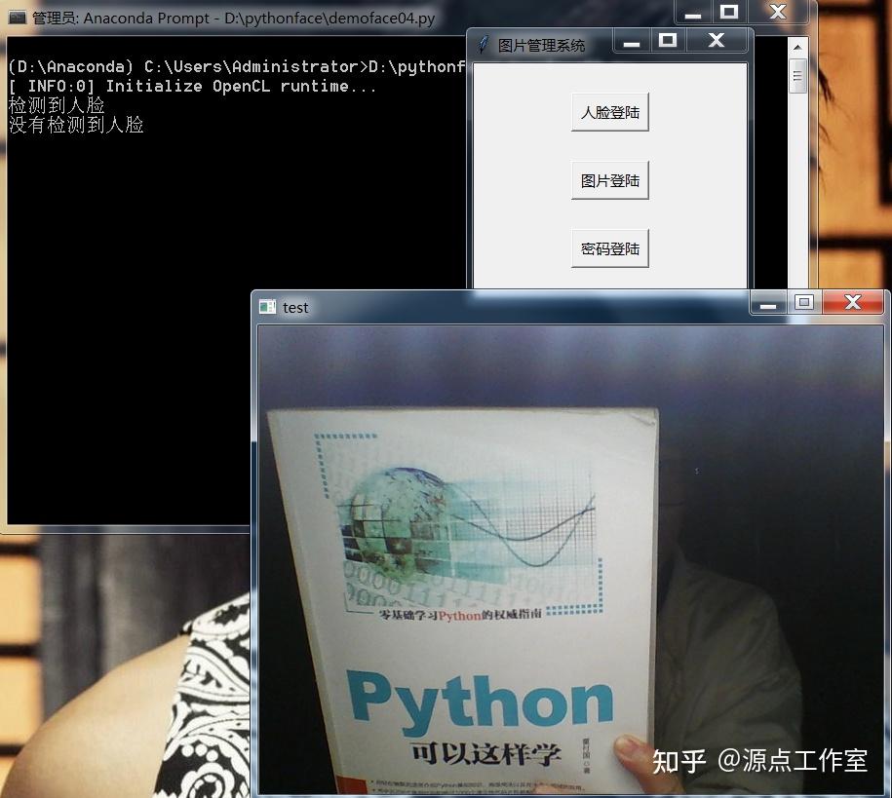Close the 图片管理系统 window

point(716,40)
